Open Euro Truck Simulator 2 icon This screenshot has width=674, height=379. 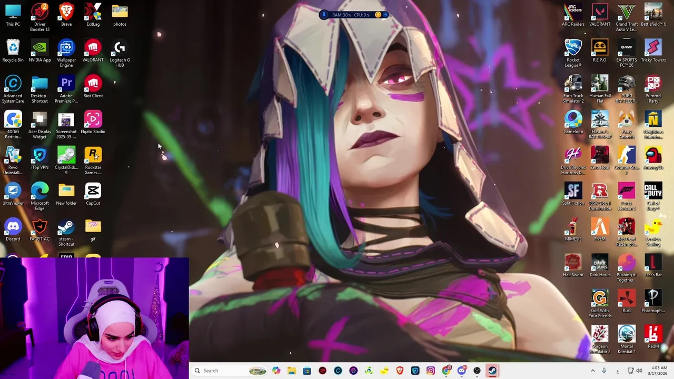[x=573, y=88]
